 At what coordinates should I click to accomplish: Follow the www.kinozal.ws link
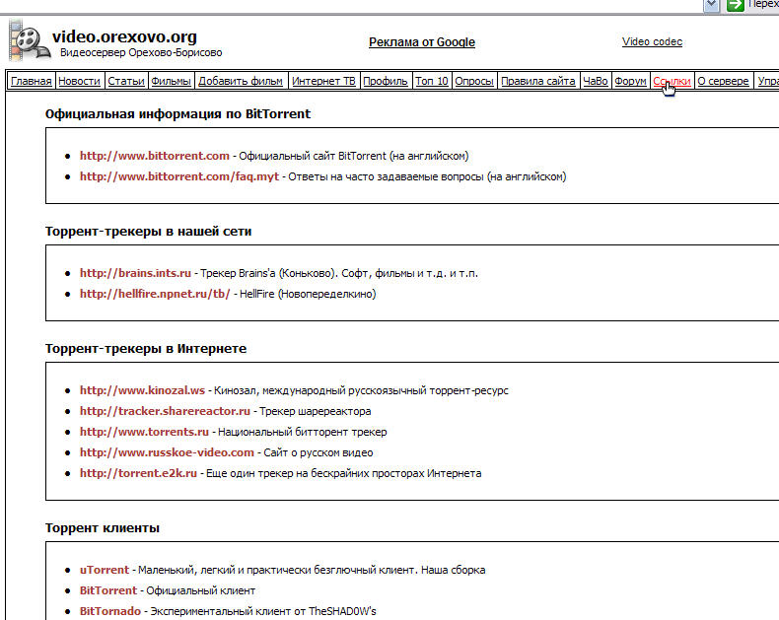142,390
